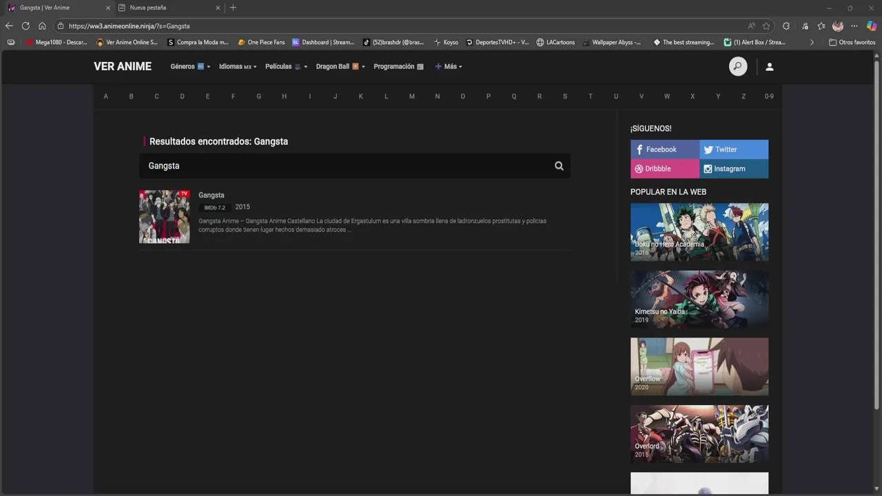Show more bookmarks with overflow chevron
The height and width of the screenshot is (496, 882).
pos(812,42)
